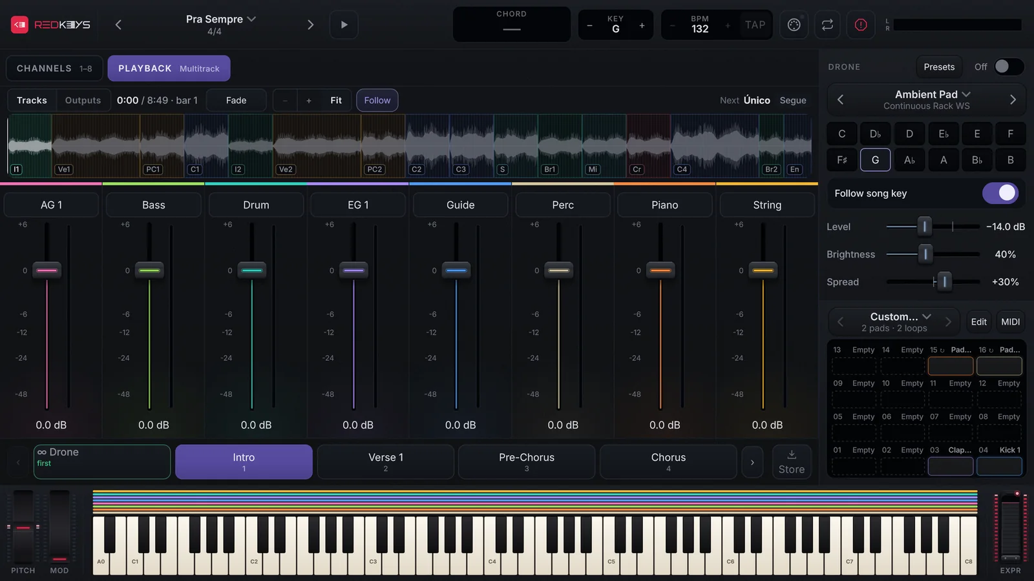The image size is (1034, 581).
Task: Open pad Edit mode
Action: pos(978,321)
